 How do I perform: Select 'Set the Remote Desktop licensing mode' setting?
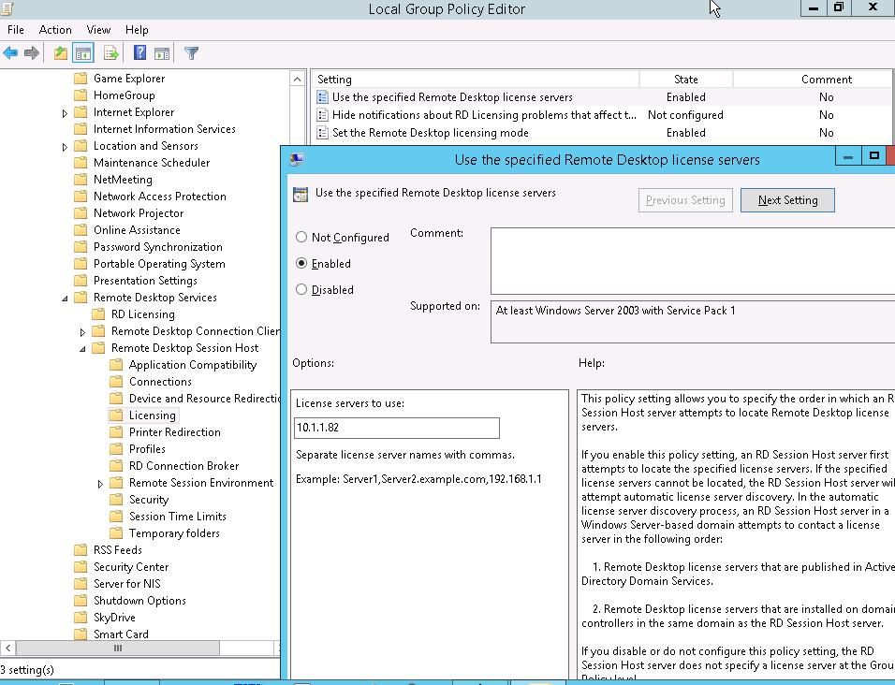click(430, 133)
